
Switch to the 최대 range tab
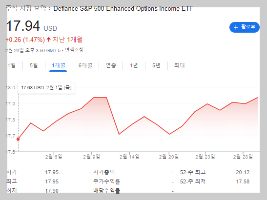point(179,65)
